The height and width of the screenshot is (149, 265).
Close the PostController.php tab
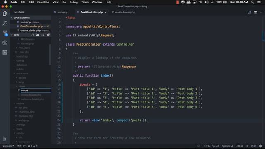pyautogui.click(x=106, y=12)
